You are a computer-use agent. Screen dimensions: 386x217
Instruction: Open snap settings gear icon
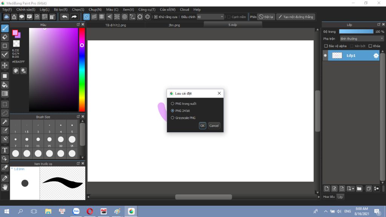click(147, 17)
